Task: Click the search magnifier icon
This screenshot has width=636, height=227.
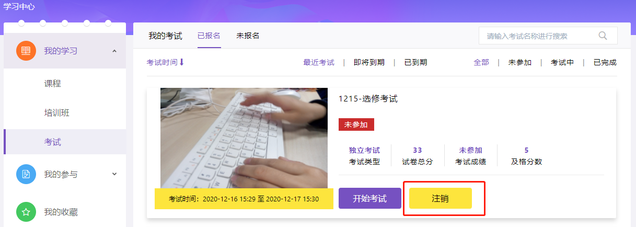Action: [603, 36]
